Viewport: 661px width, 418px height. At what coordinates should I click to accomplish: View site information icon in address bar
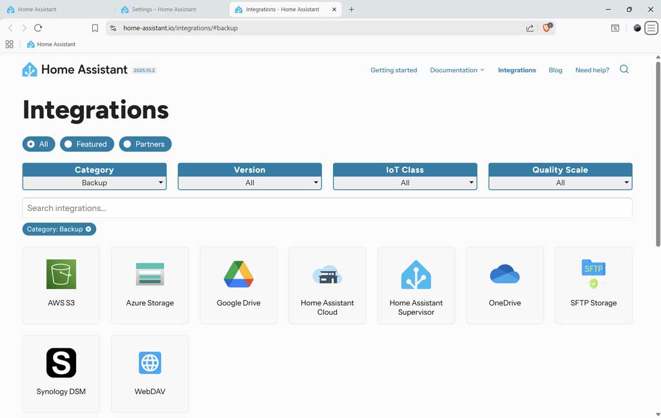tap(113, 28)
